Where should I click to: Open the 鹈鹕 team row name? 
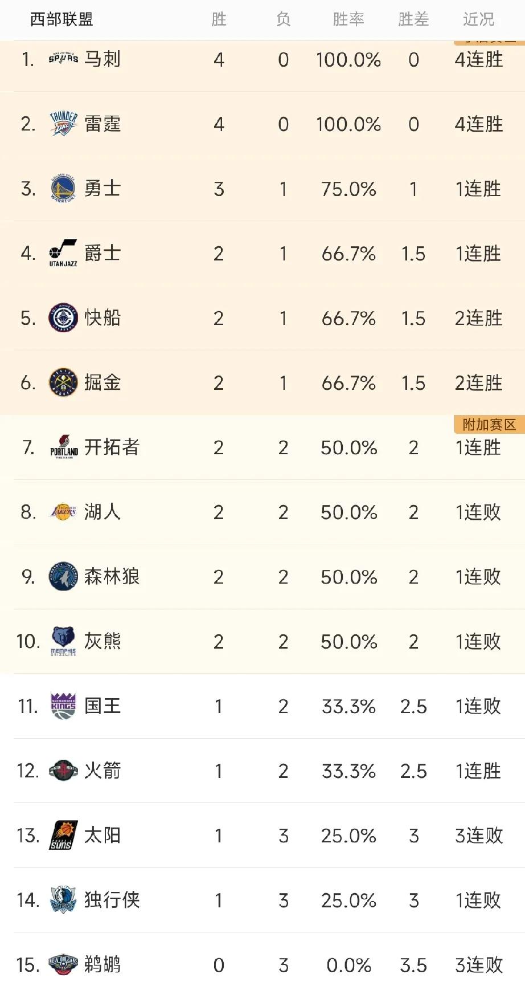tap(102, 964)
